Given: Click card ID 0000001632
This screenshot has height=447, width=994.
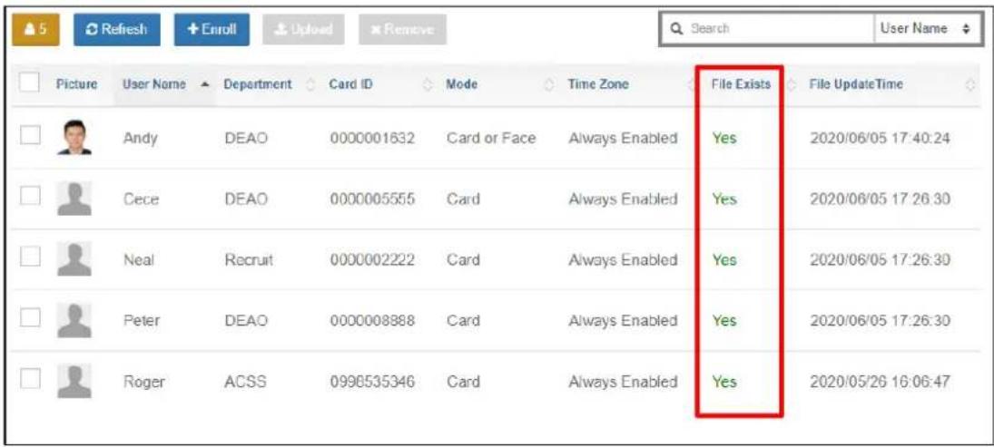Looking at the screenshot, I should [372, 138].
